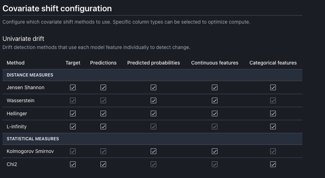The image size is (325, 178).
Task: Toggle Kolmogorov Smirnov Continuous features checkbox
Action: pyautogui.click(x=215, y=151)
